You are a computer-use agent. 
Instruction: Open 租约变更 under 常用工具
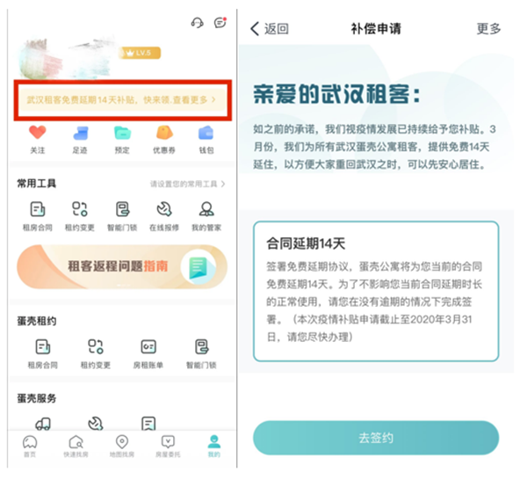pos(80,216)
